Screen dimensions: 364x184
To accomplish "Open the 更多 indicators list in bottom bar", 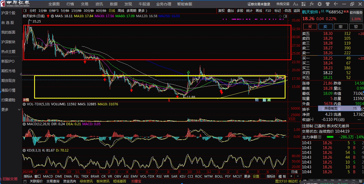I will tap(247, 176).
